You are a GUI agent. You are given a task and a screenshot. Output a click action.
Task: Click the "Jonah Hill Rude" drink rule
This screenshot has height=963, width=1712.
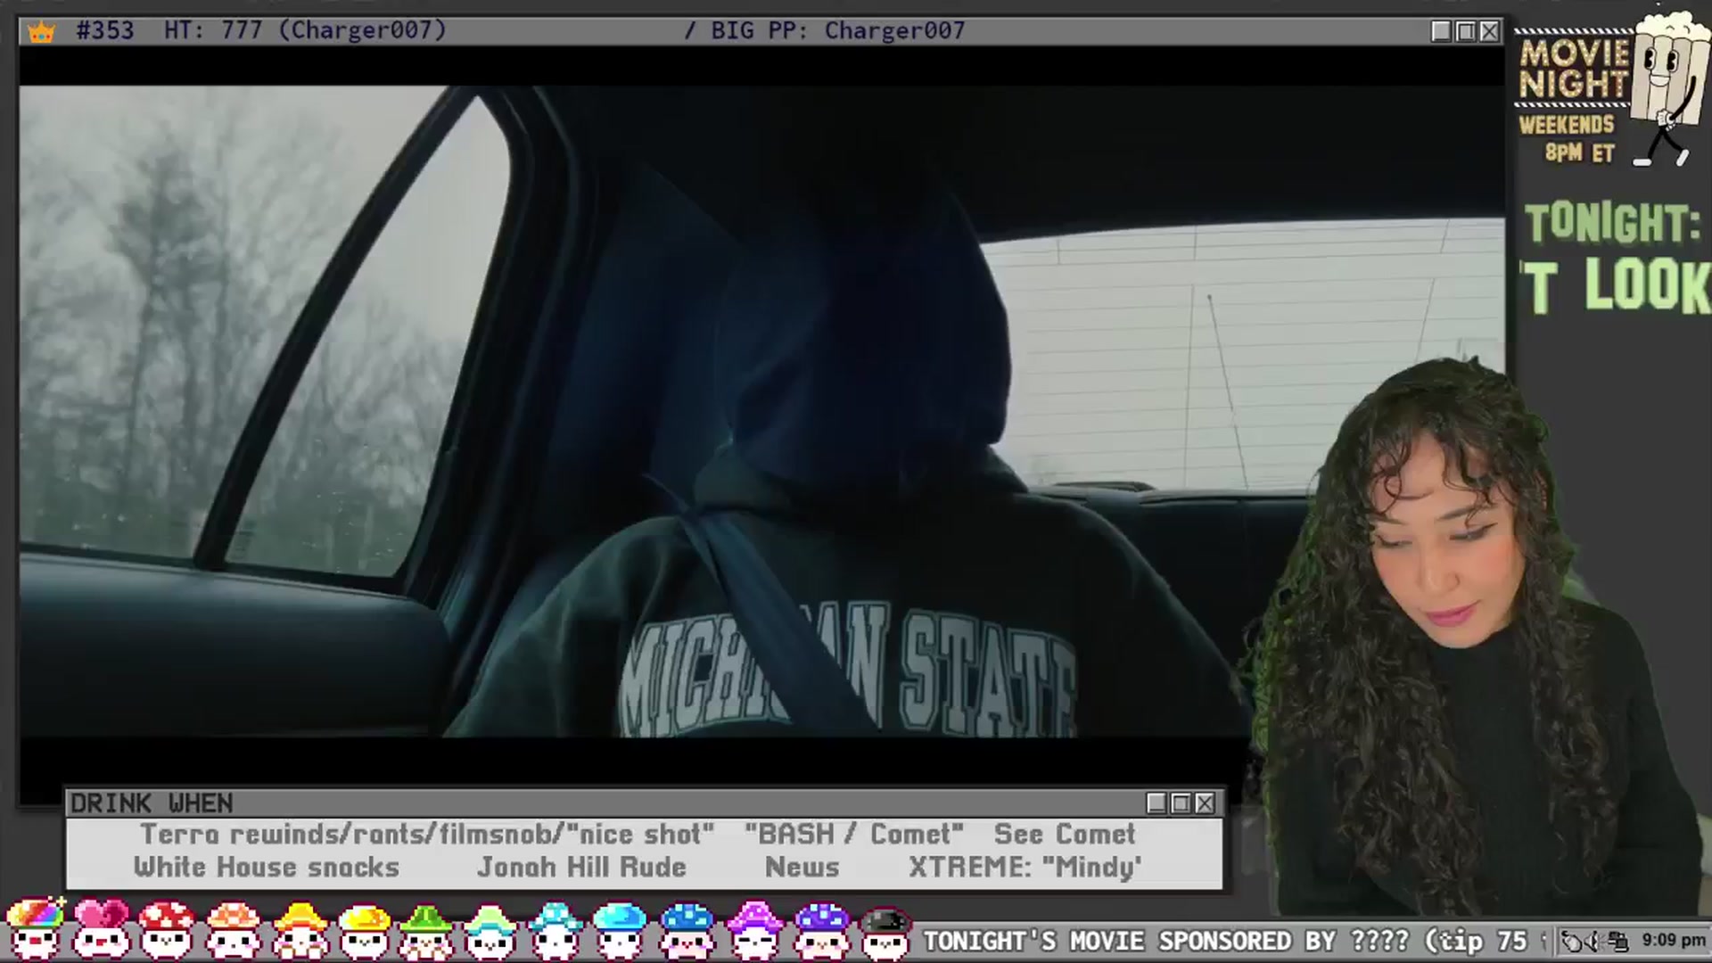(582, 867)
